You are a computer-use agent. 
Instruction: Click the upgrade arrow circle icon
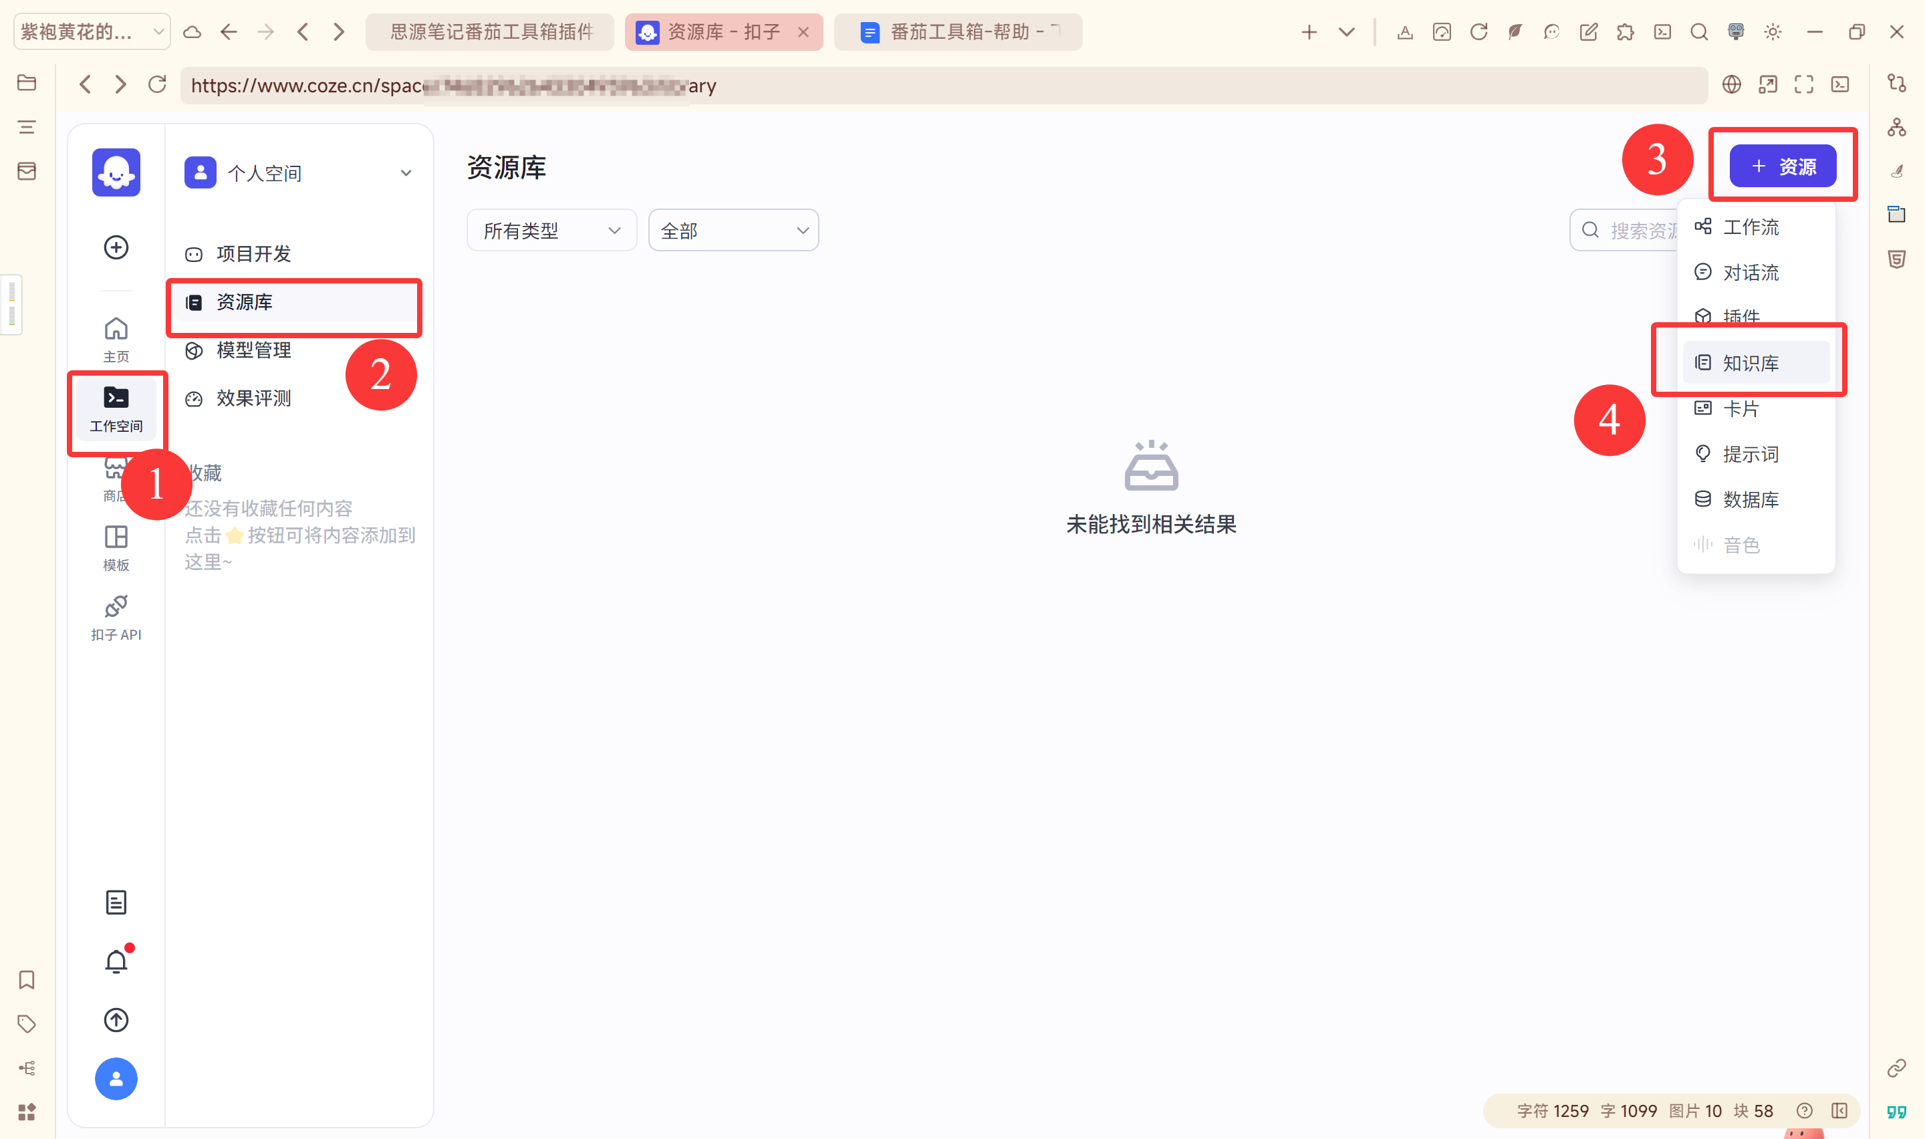pyautogui.click(x=116, y=1020)
